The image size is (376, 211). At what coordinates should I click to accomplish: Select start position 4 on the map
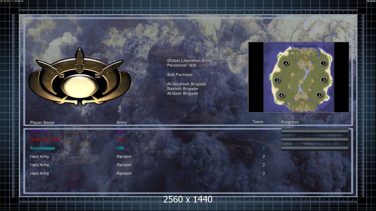tap(286, 63)
